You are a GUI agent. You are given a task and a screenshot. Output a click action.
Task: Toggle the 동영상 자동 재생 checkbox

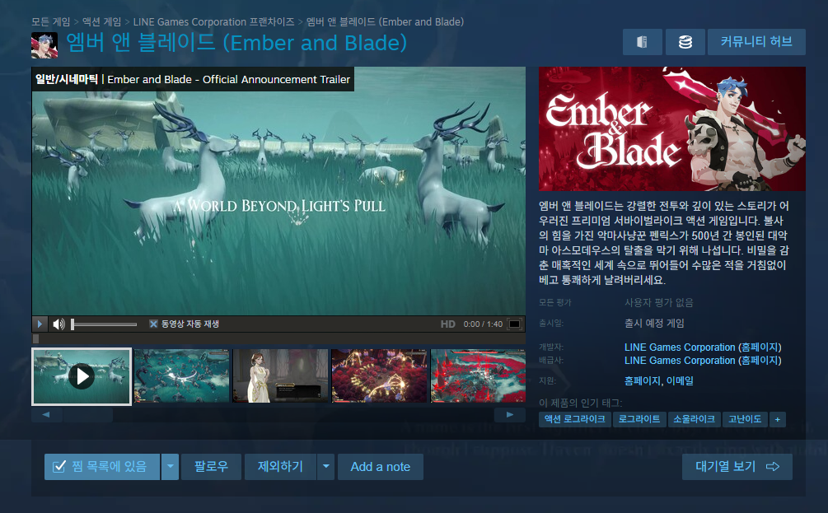(153, 324)
